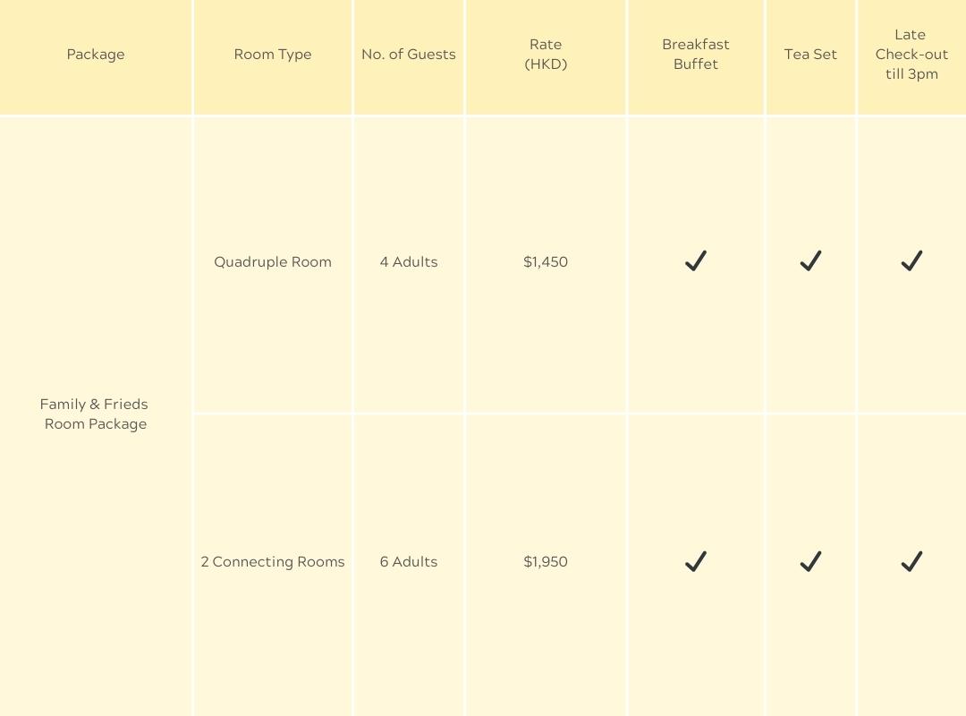This screenshot has height=716, width=966.
Task: Click the 2 Connecting Rooms cell
Action: click(x=273, y=562)
